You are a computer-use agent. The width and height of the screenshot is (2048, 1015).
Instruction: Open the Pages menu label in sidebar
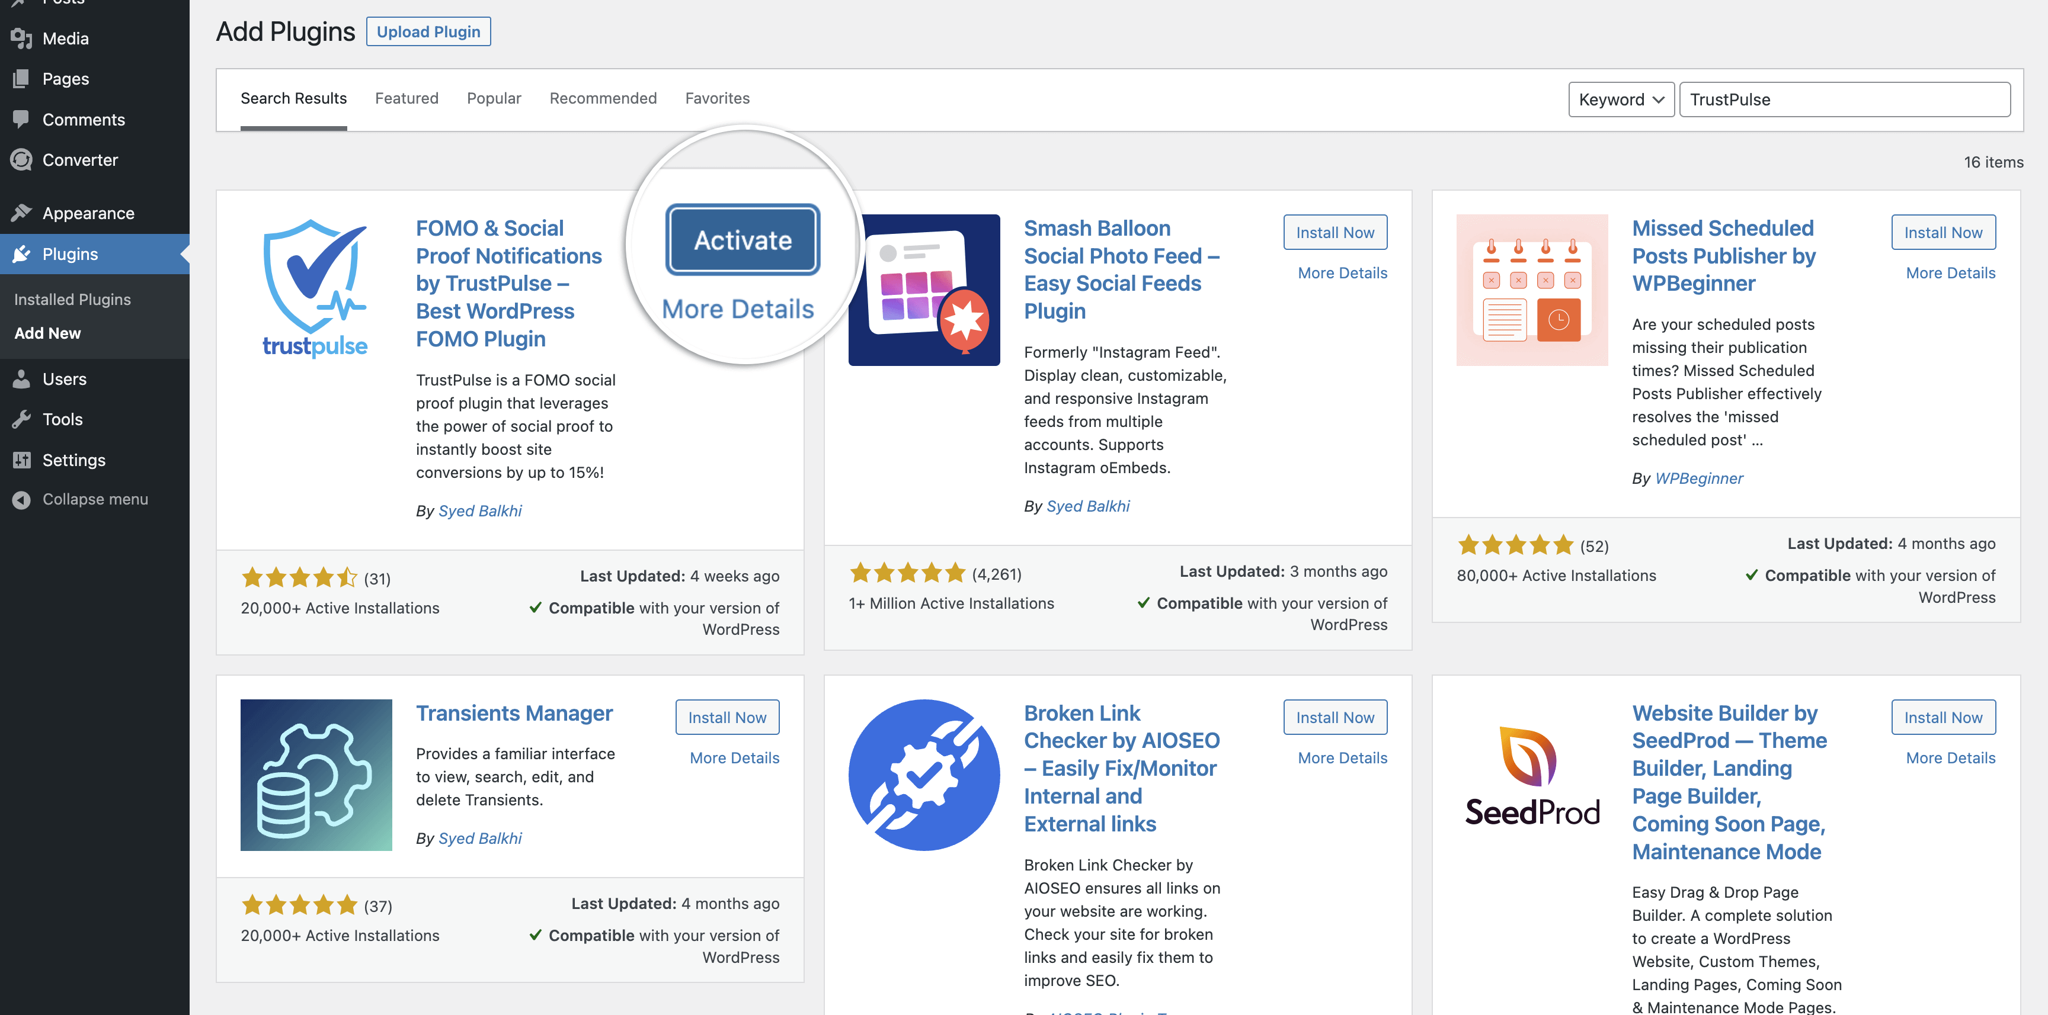[66, 79]
